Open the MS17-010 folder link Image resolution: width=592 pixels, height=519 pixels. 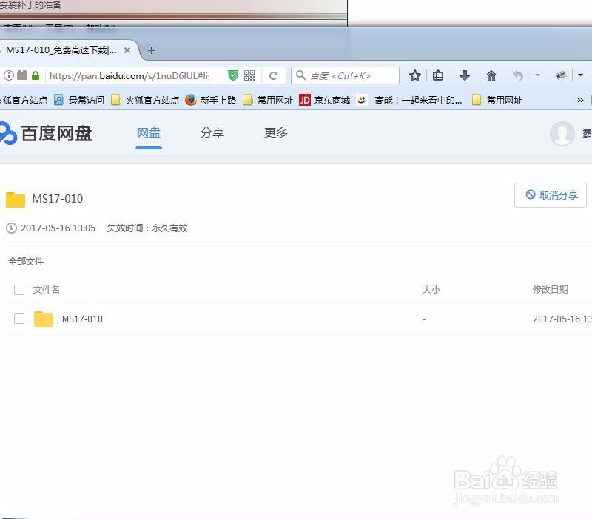click(81, 319)
